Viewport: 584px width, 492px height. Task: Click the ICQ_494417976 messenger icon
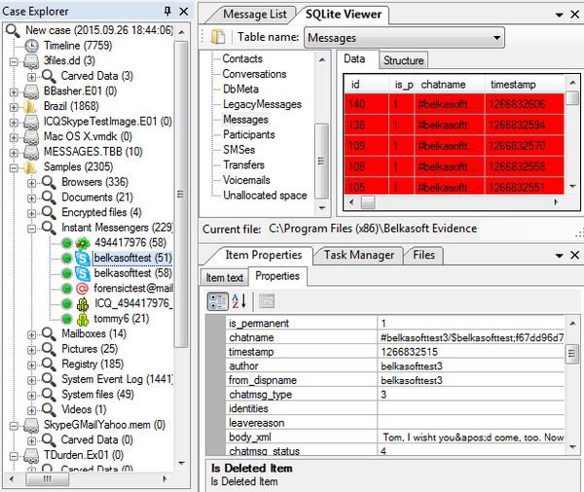pyautogui.click(x=83, y=303)
